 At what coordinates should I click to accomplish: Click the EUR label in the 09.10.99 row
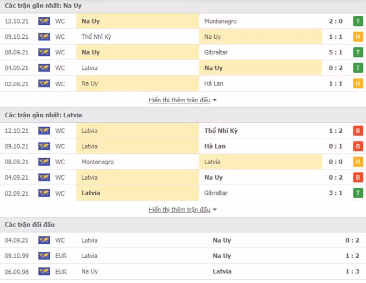pyautogui.click(x=61, y=256)
